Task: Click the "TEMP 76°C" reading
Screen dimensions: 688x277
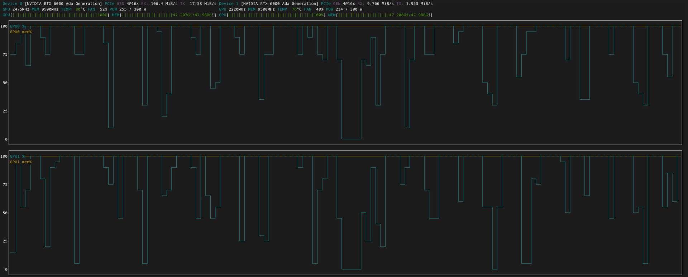Action: pyautogui.click(x=290, y=9)
